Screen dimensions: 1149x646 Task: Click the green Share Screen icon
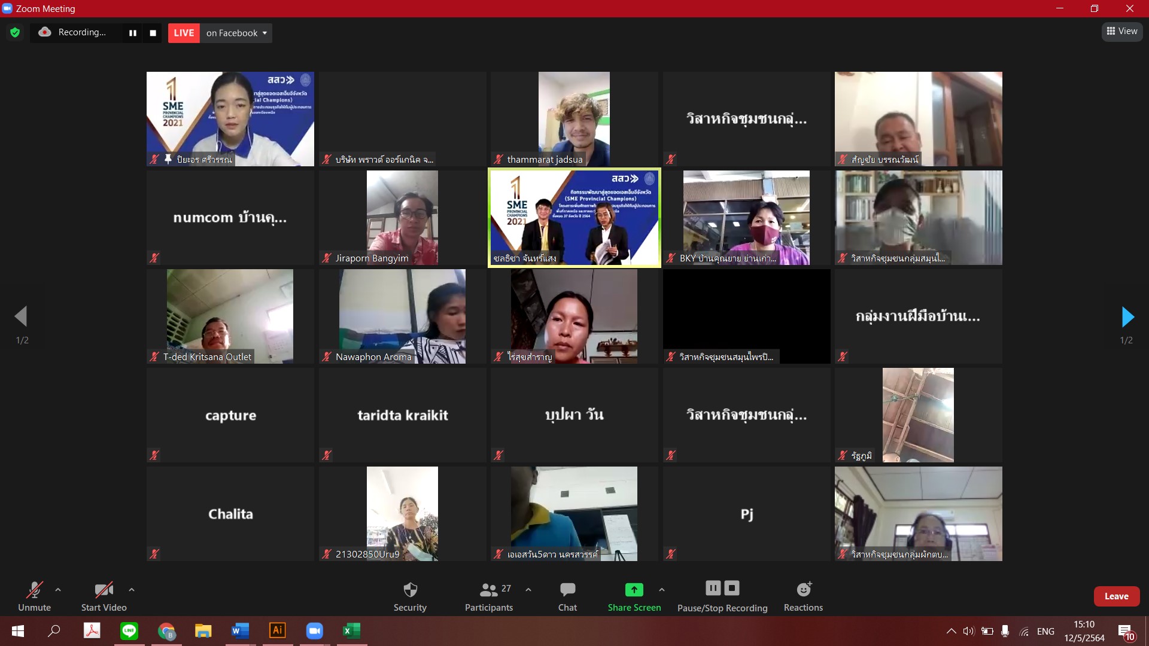tap(634, 590)
